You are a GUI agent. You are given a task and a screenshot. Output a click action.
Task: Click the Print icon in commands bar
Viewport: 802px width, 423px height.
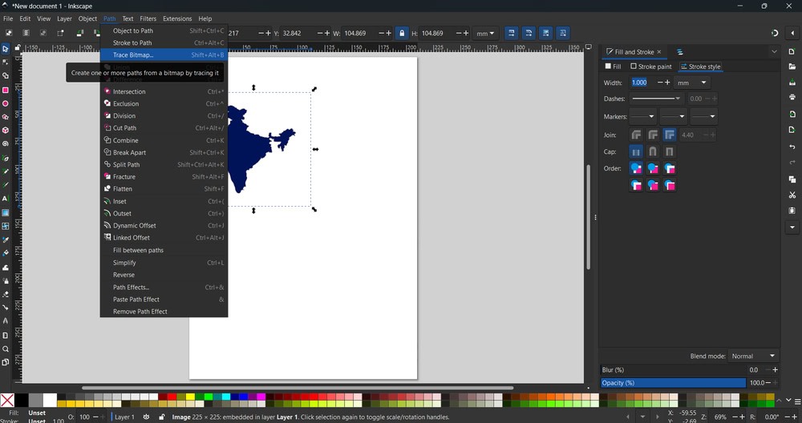click(792, 97)
